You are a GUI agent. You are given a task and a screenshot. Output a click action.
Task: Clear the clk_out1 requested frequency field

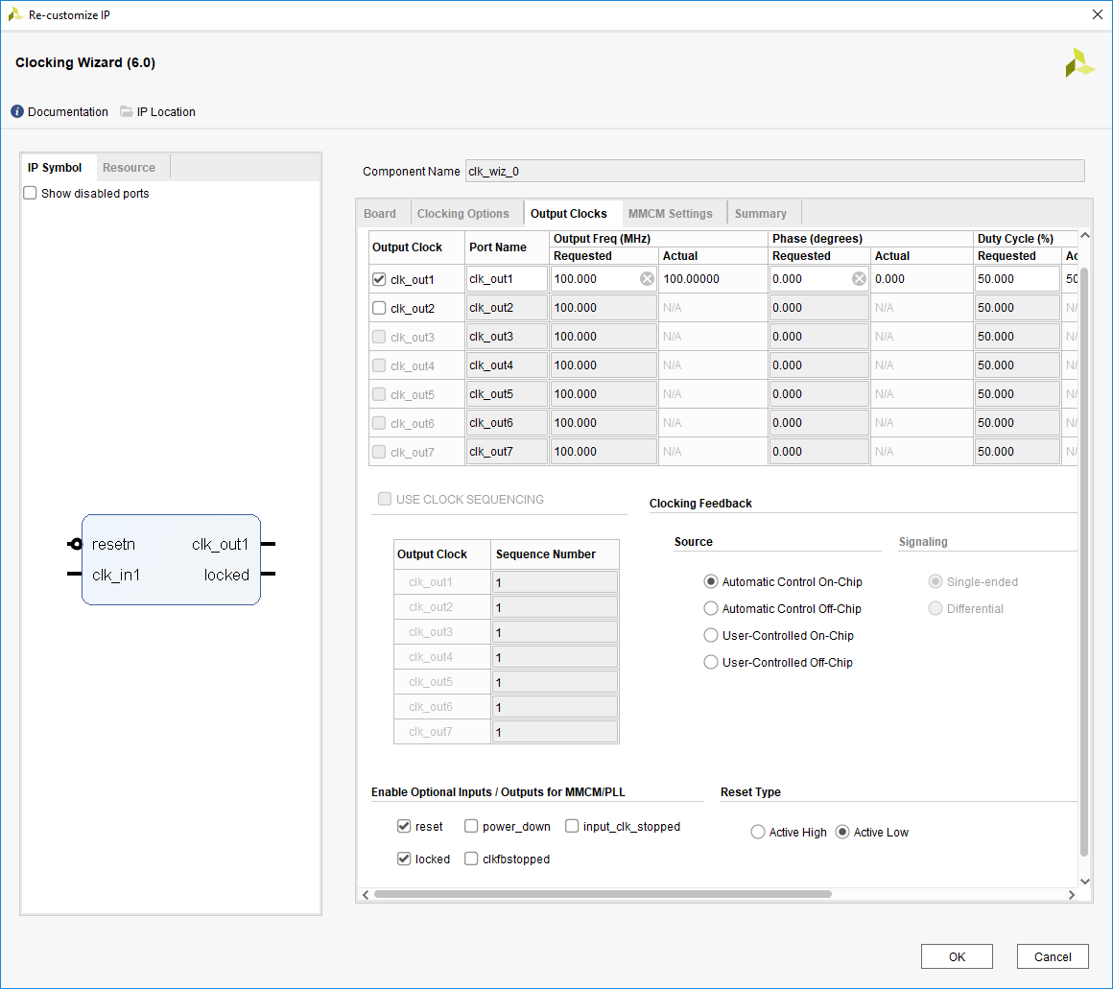click(647, 279)
